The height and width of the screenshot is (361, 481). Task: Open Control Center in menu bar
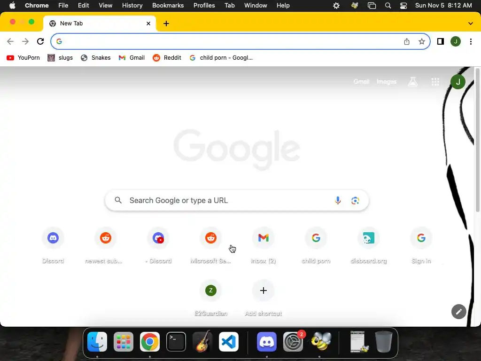point(403,6)
